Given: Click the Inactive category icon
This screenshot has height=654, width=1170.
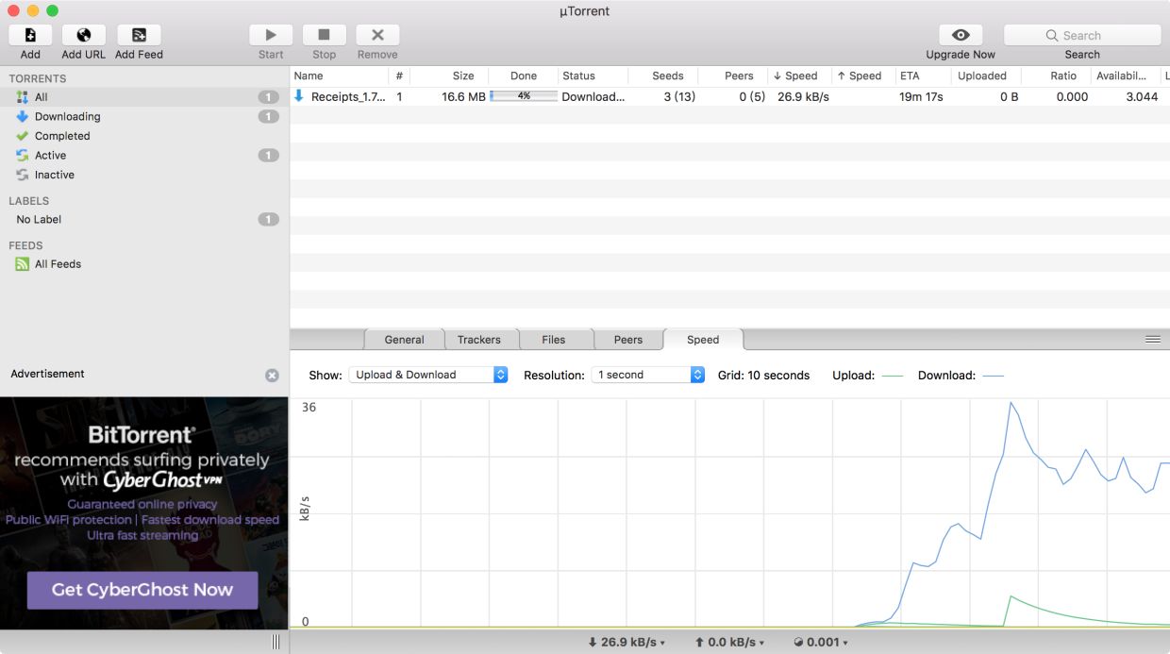Looking at the screenshot, I should [23, 175].
